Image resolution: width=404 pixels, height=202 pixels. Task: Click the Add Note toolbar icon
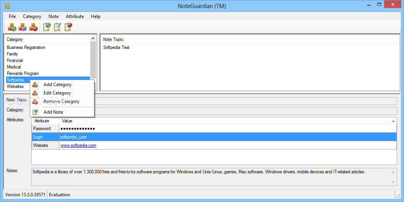point(47,27)
